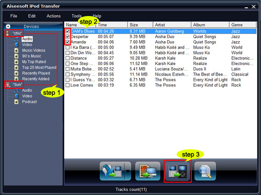Open the Recently Added playlist
The width and height of the screenshot is (261, 195).
pos(36,79)
